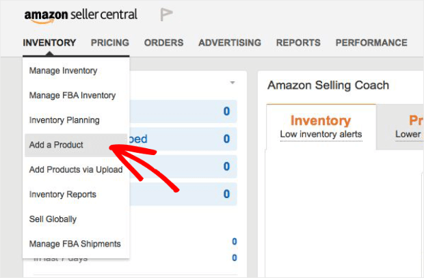
Task: Open the REPORTS menu
Action: click(x=298, y=42)
